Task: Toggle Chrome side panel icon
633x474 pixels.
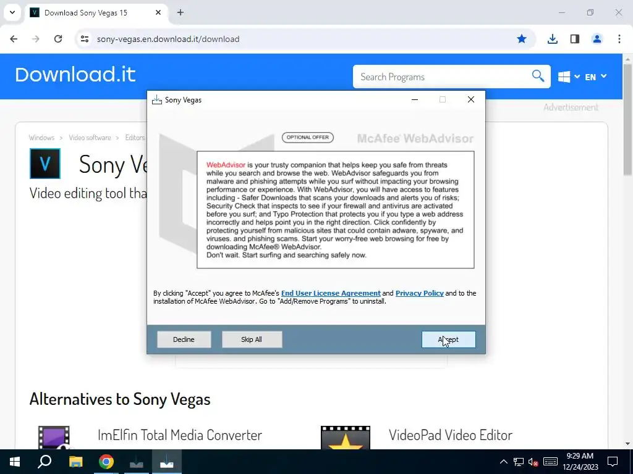Action: [x=575, y=39]
